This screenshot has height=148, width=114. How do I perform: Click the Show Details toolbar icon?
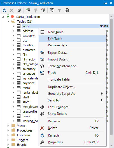[67, 10]
